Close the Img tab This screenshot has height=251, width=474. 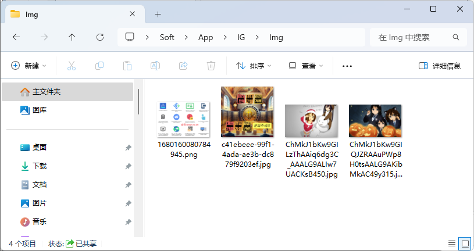(133, 14)
